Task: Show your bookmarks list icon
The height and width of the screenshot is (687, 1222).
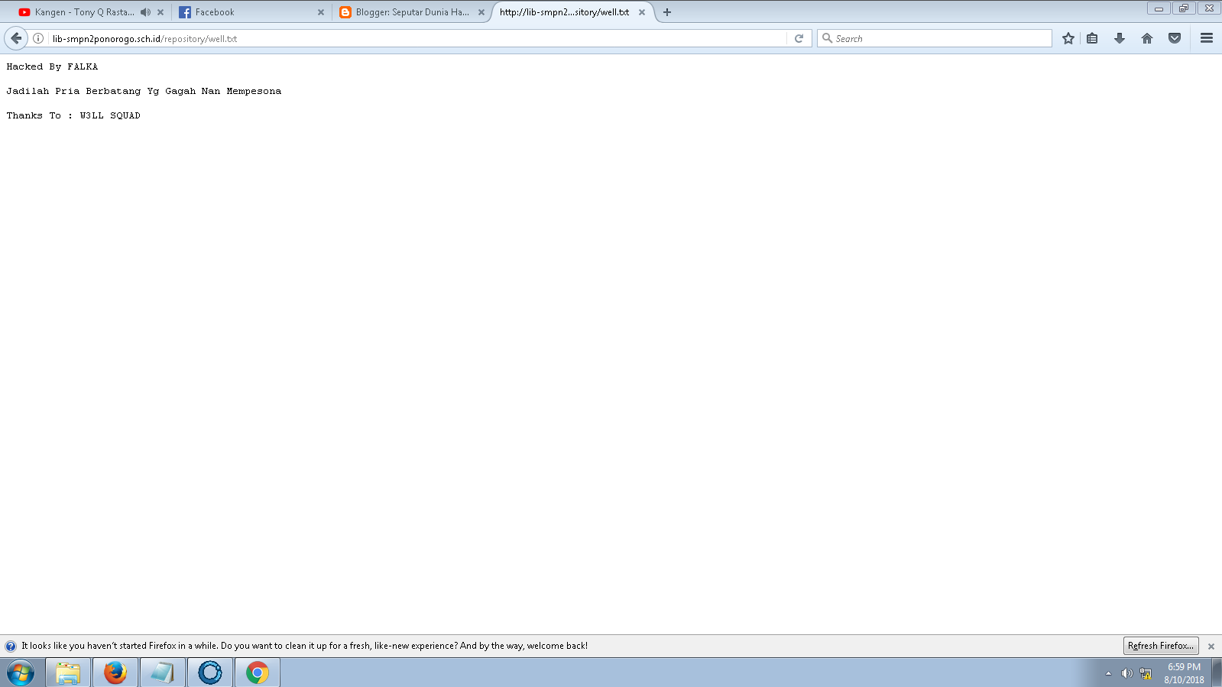Action: (x=1092, y=38)
